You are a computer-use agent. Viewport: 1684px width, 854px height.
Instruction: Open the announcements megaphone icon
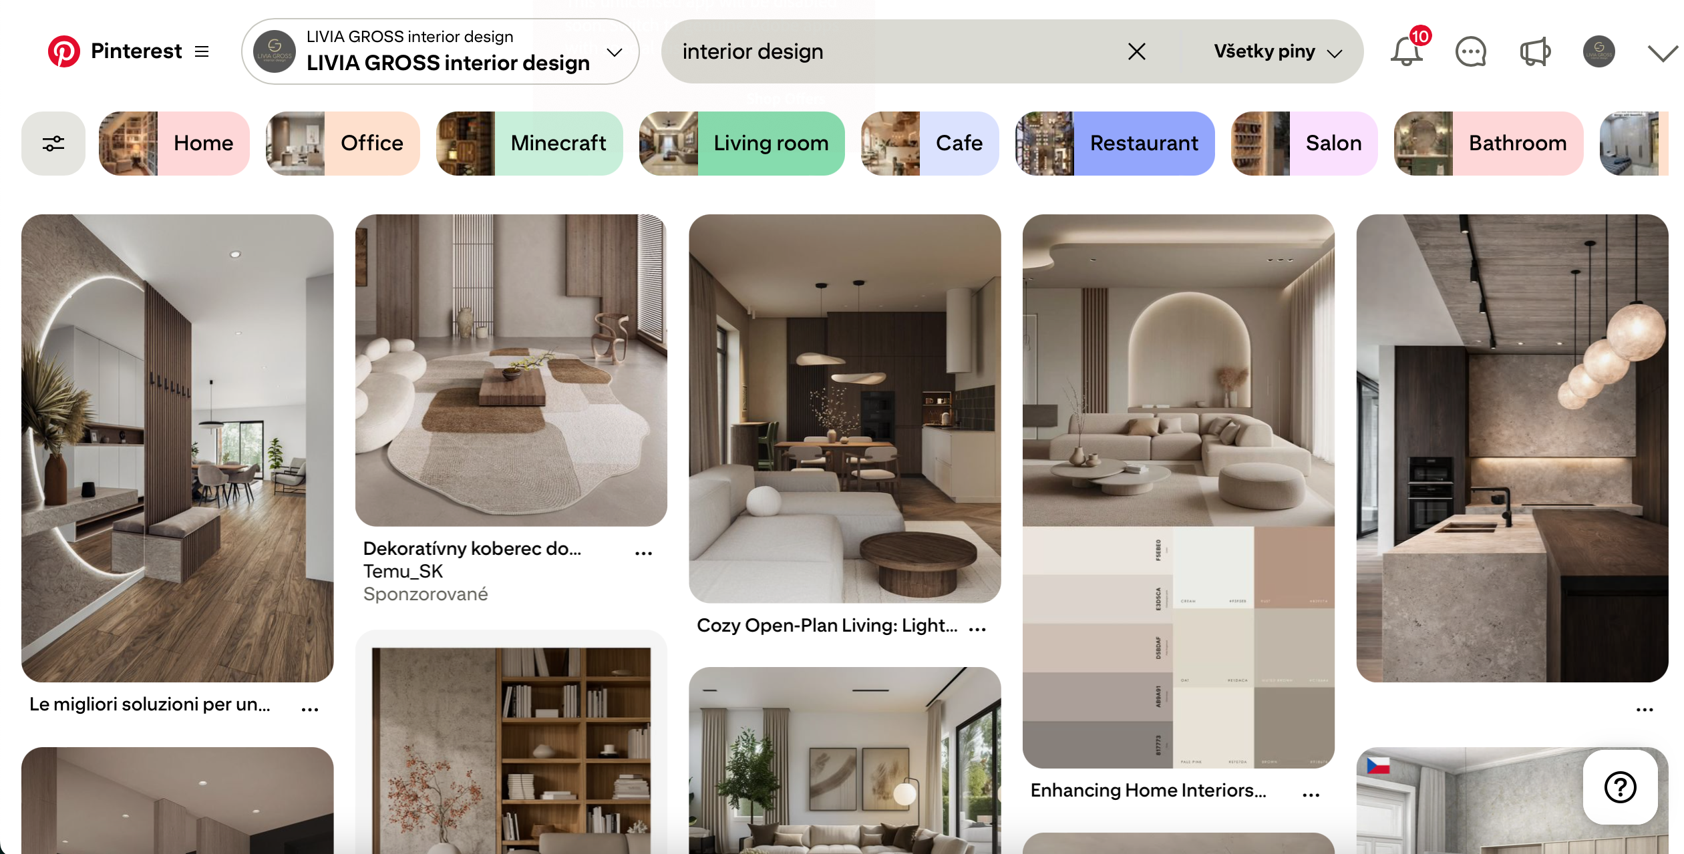pos(1536,51)
